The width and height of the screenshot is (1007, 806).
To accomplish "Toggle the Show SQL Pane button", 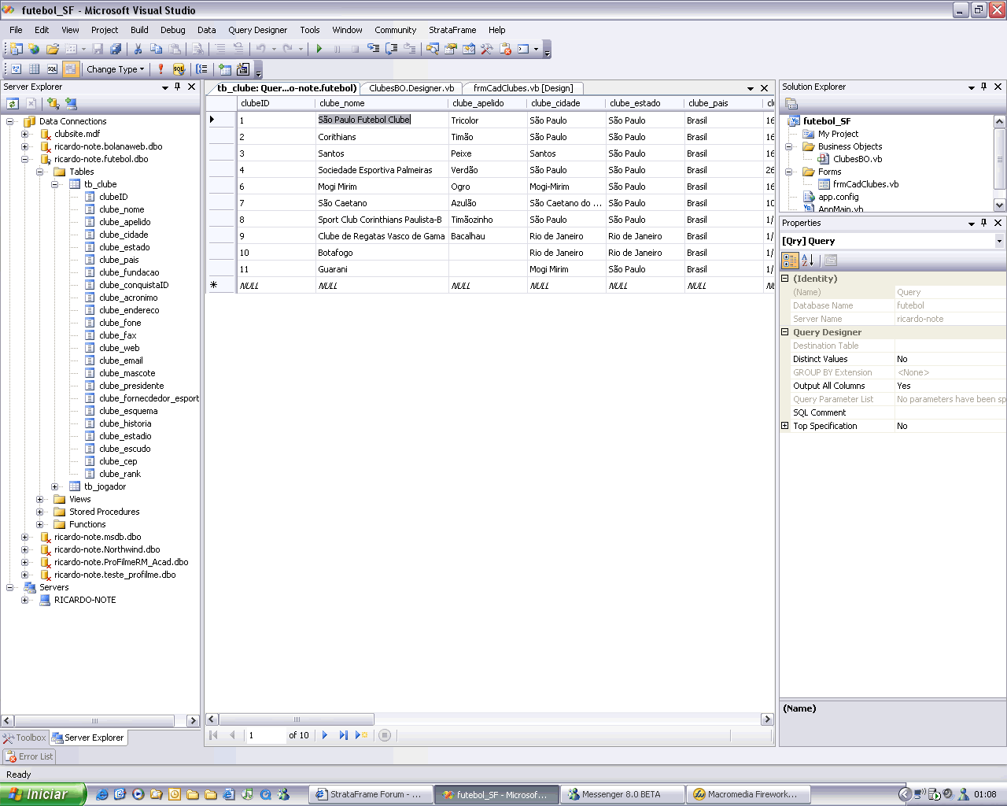I will pos(52,69).
